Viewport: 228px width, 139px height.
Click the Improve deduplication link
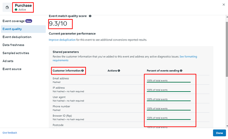pos(62,40)
